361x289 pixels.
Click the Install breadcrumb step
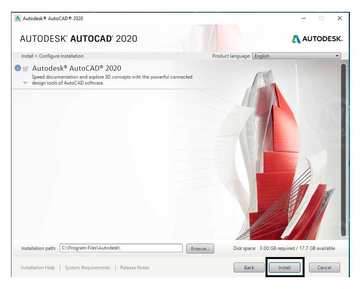point(27,56)
